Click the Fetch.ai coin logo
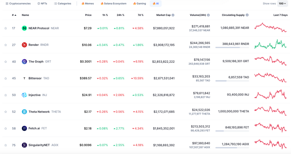This screenshot has height=154, width=291. 24,128
